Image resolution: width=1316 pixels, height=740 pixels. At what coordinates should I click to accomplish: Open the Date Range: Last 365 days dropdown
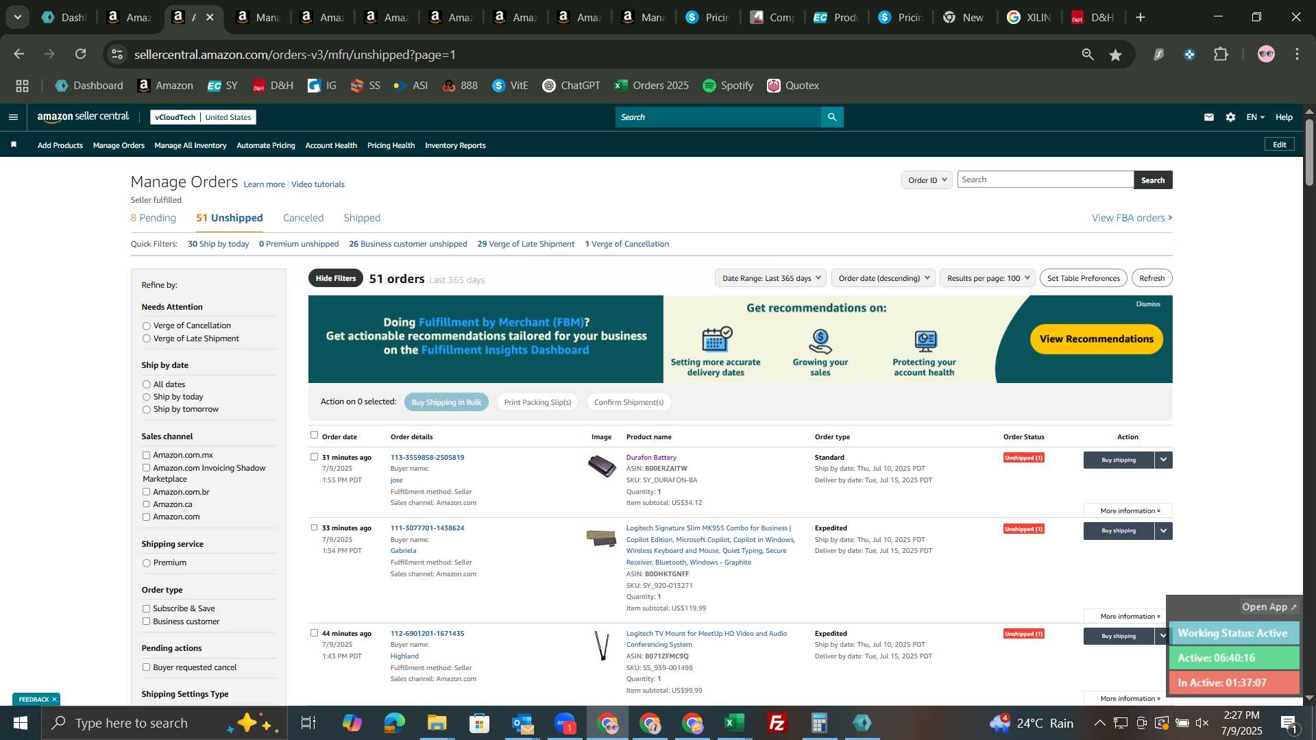point(770,278)
